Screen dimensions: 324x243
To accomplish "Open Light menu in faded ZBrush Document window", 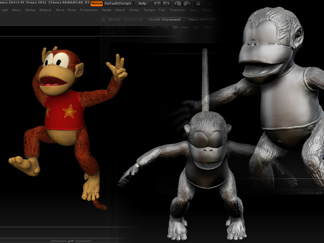I will tap(196, 27).
